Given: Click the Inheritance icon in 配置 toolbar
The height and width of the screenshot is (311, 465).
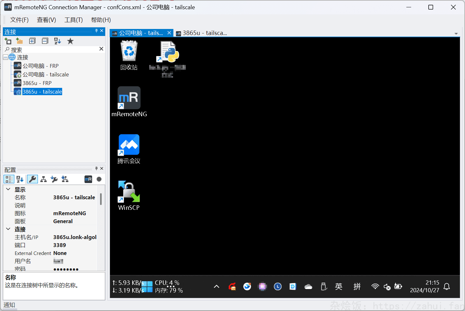Looking at the screenshot, I should click(44, 179).
